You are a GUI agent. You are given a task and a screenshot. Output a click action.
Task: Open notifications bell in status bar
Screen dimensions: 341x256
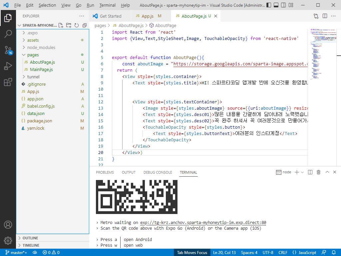click(334, 253)
